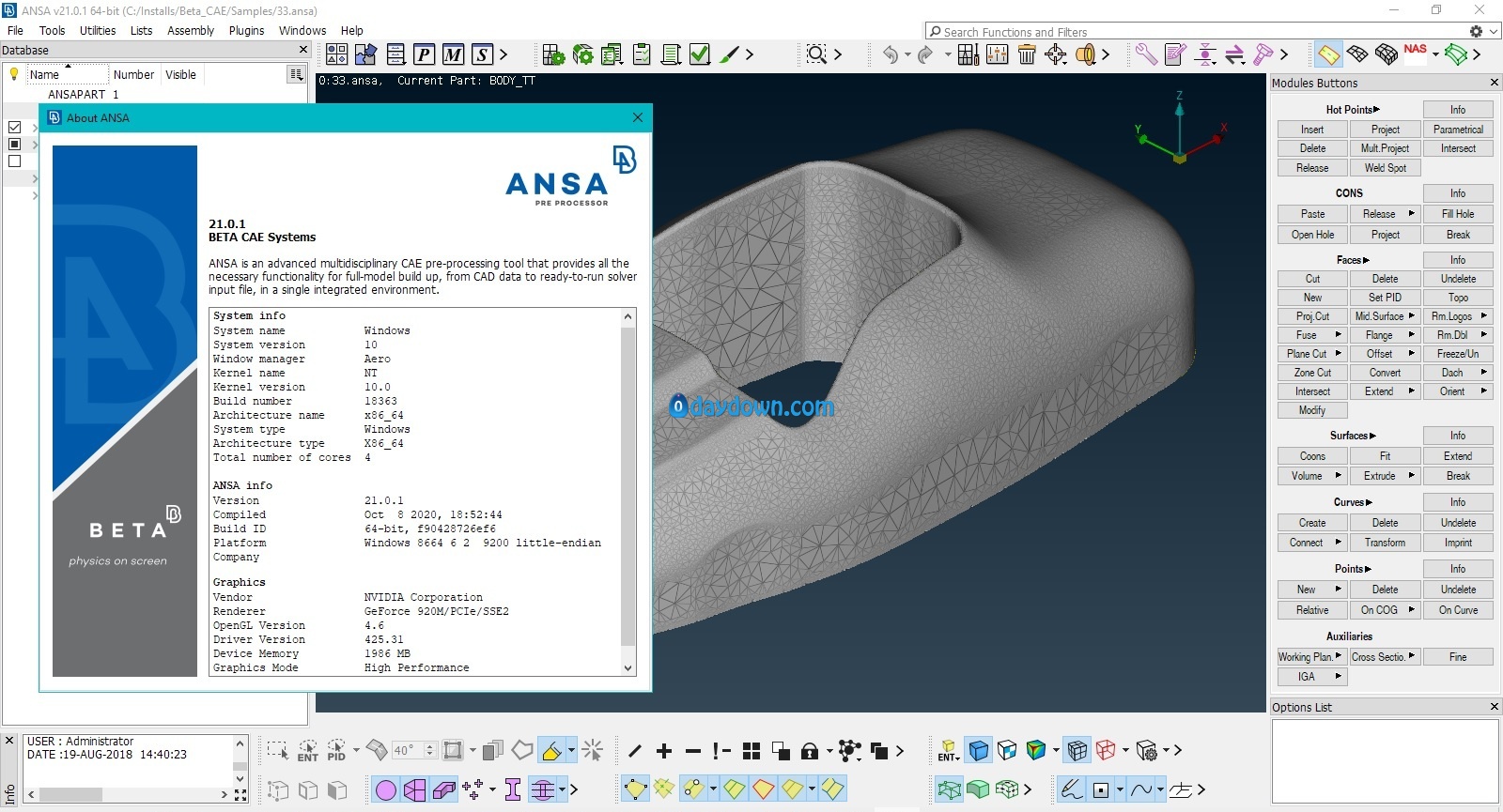Toggle the yellow highlighter selection mode

[552, 751]
